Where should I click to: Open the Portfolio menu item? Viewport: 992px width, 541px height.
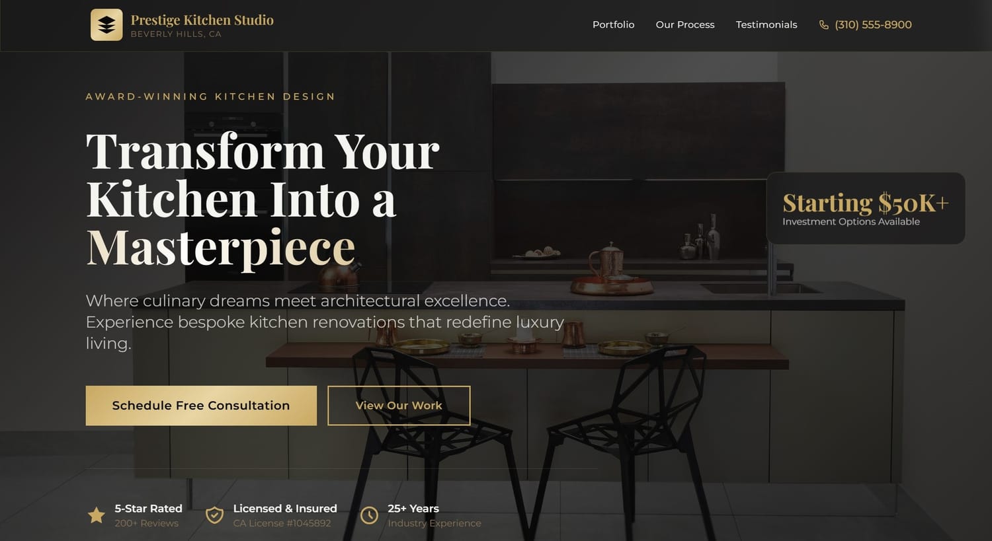[613, 24]
